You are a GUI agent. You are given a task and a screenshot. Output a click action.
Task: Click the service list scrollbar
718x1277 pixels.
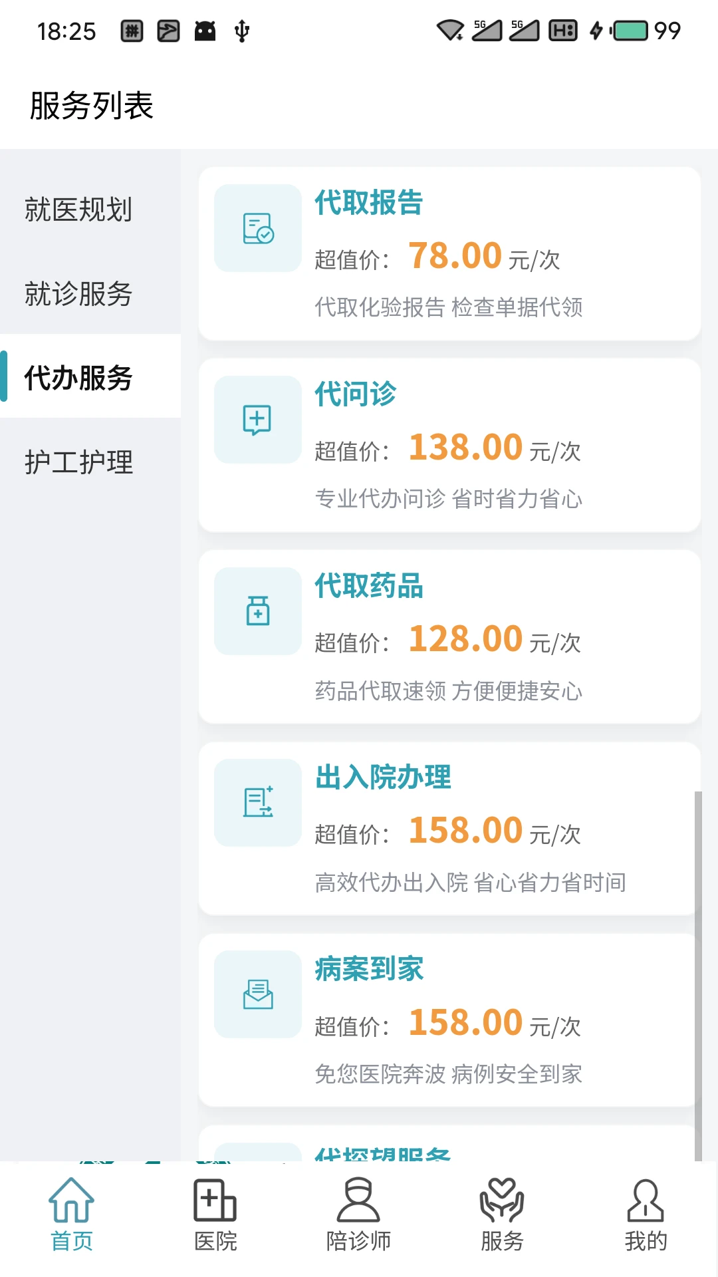698,976
